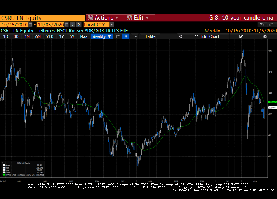Select the 3D range tab
Viewport: 277px width, 199px height.
(x=16, y=36)
